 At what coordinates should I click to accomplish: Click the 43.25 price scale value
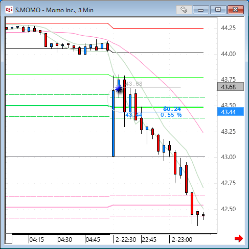(x=229, y=132)
